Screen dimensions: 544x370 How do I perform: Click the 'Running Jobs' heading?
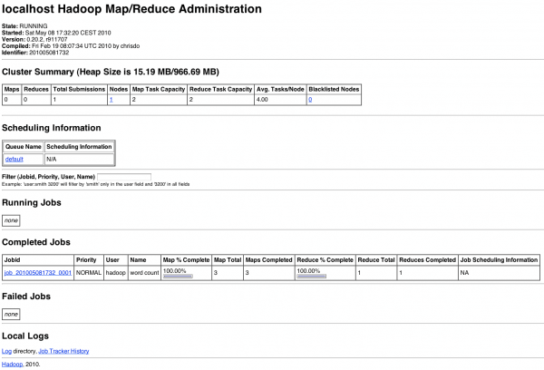[x=32, y=203]
